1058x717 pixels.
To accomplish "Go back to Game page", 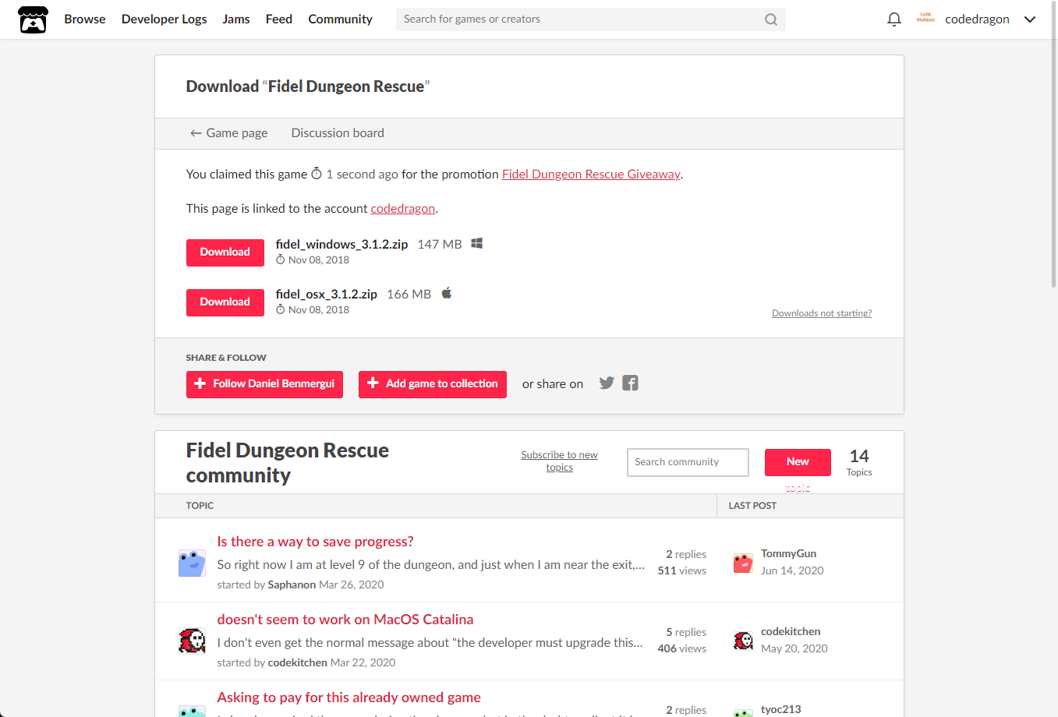I will pyautogui.click(x=229, y=133).
